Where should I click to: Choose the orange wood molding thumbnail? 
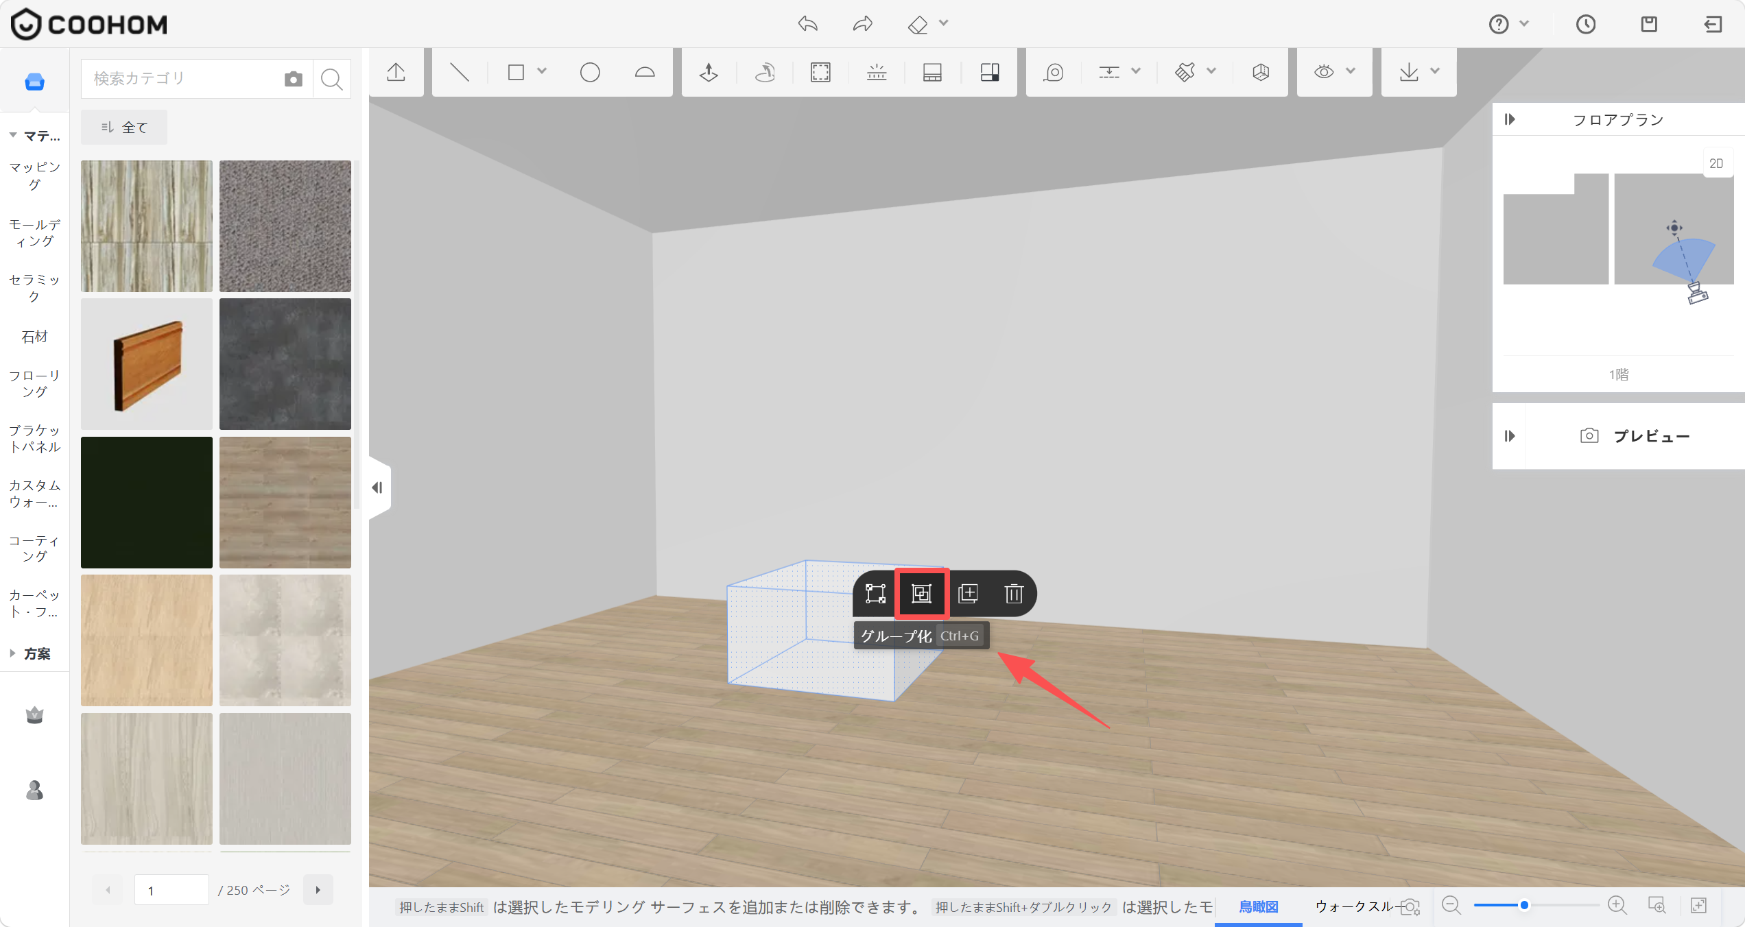coord(147,364)
